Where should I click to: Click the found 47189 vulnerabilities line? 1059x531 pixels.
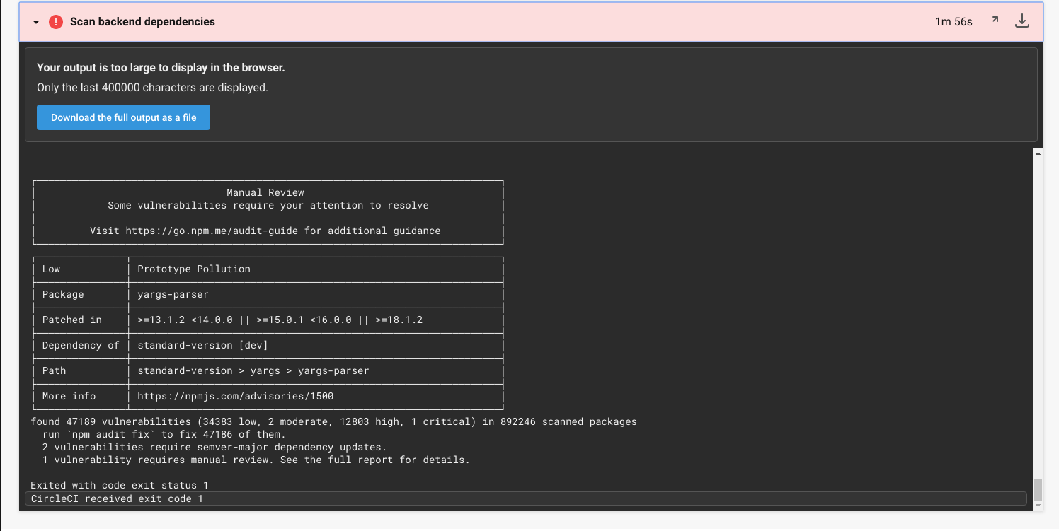(333, 421)
